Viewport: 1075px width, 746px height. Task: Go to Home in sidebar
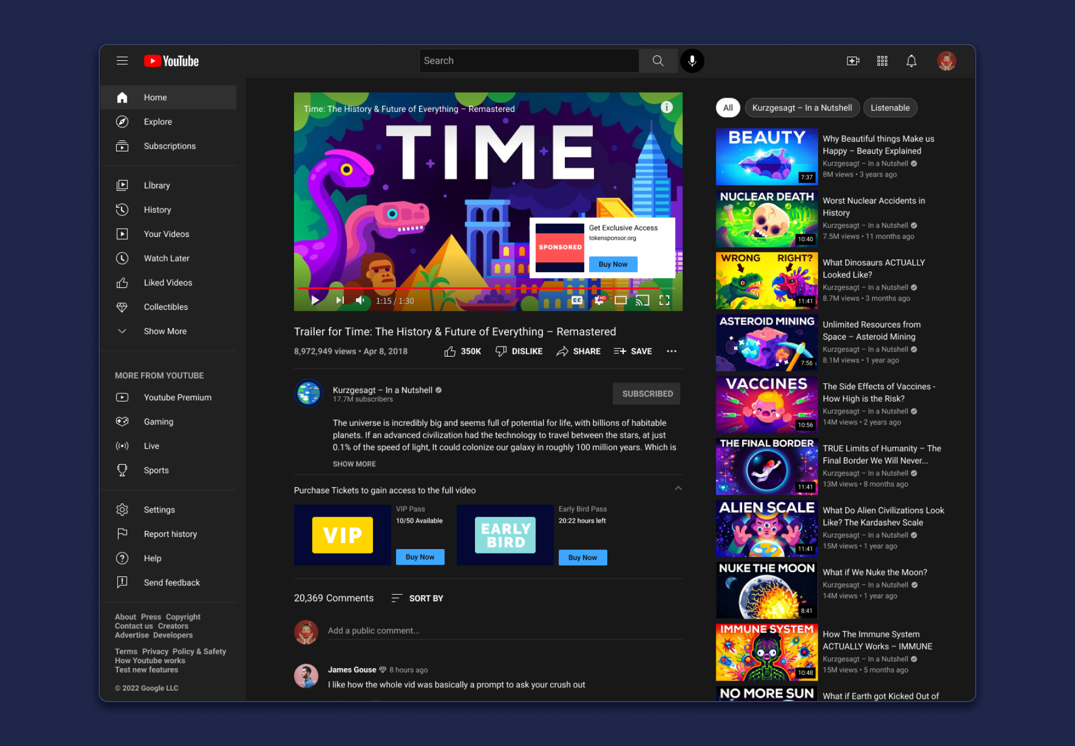168,97
